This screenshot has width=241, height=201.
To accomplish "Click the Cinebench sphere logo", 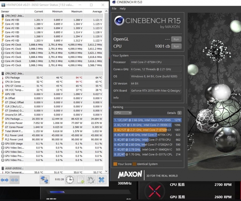I will point(119,21).
